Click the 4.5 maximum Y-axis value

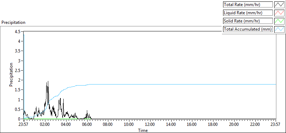point(19,31)
